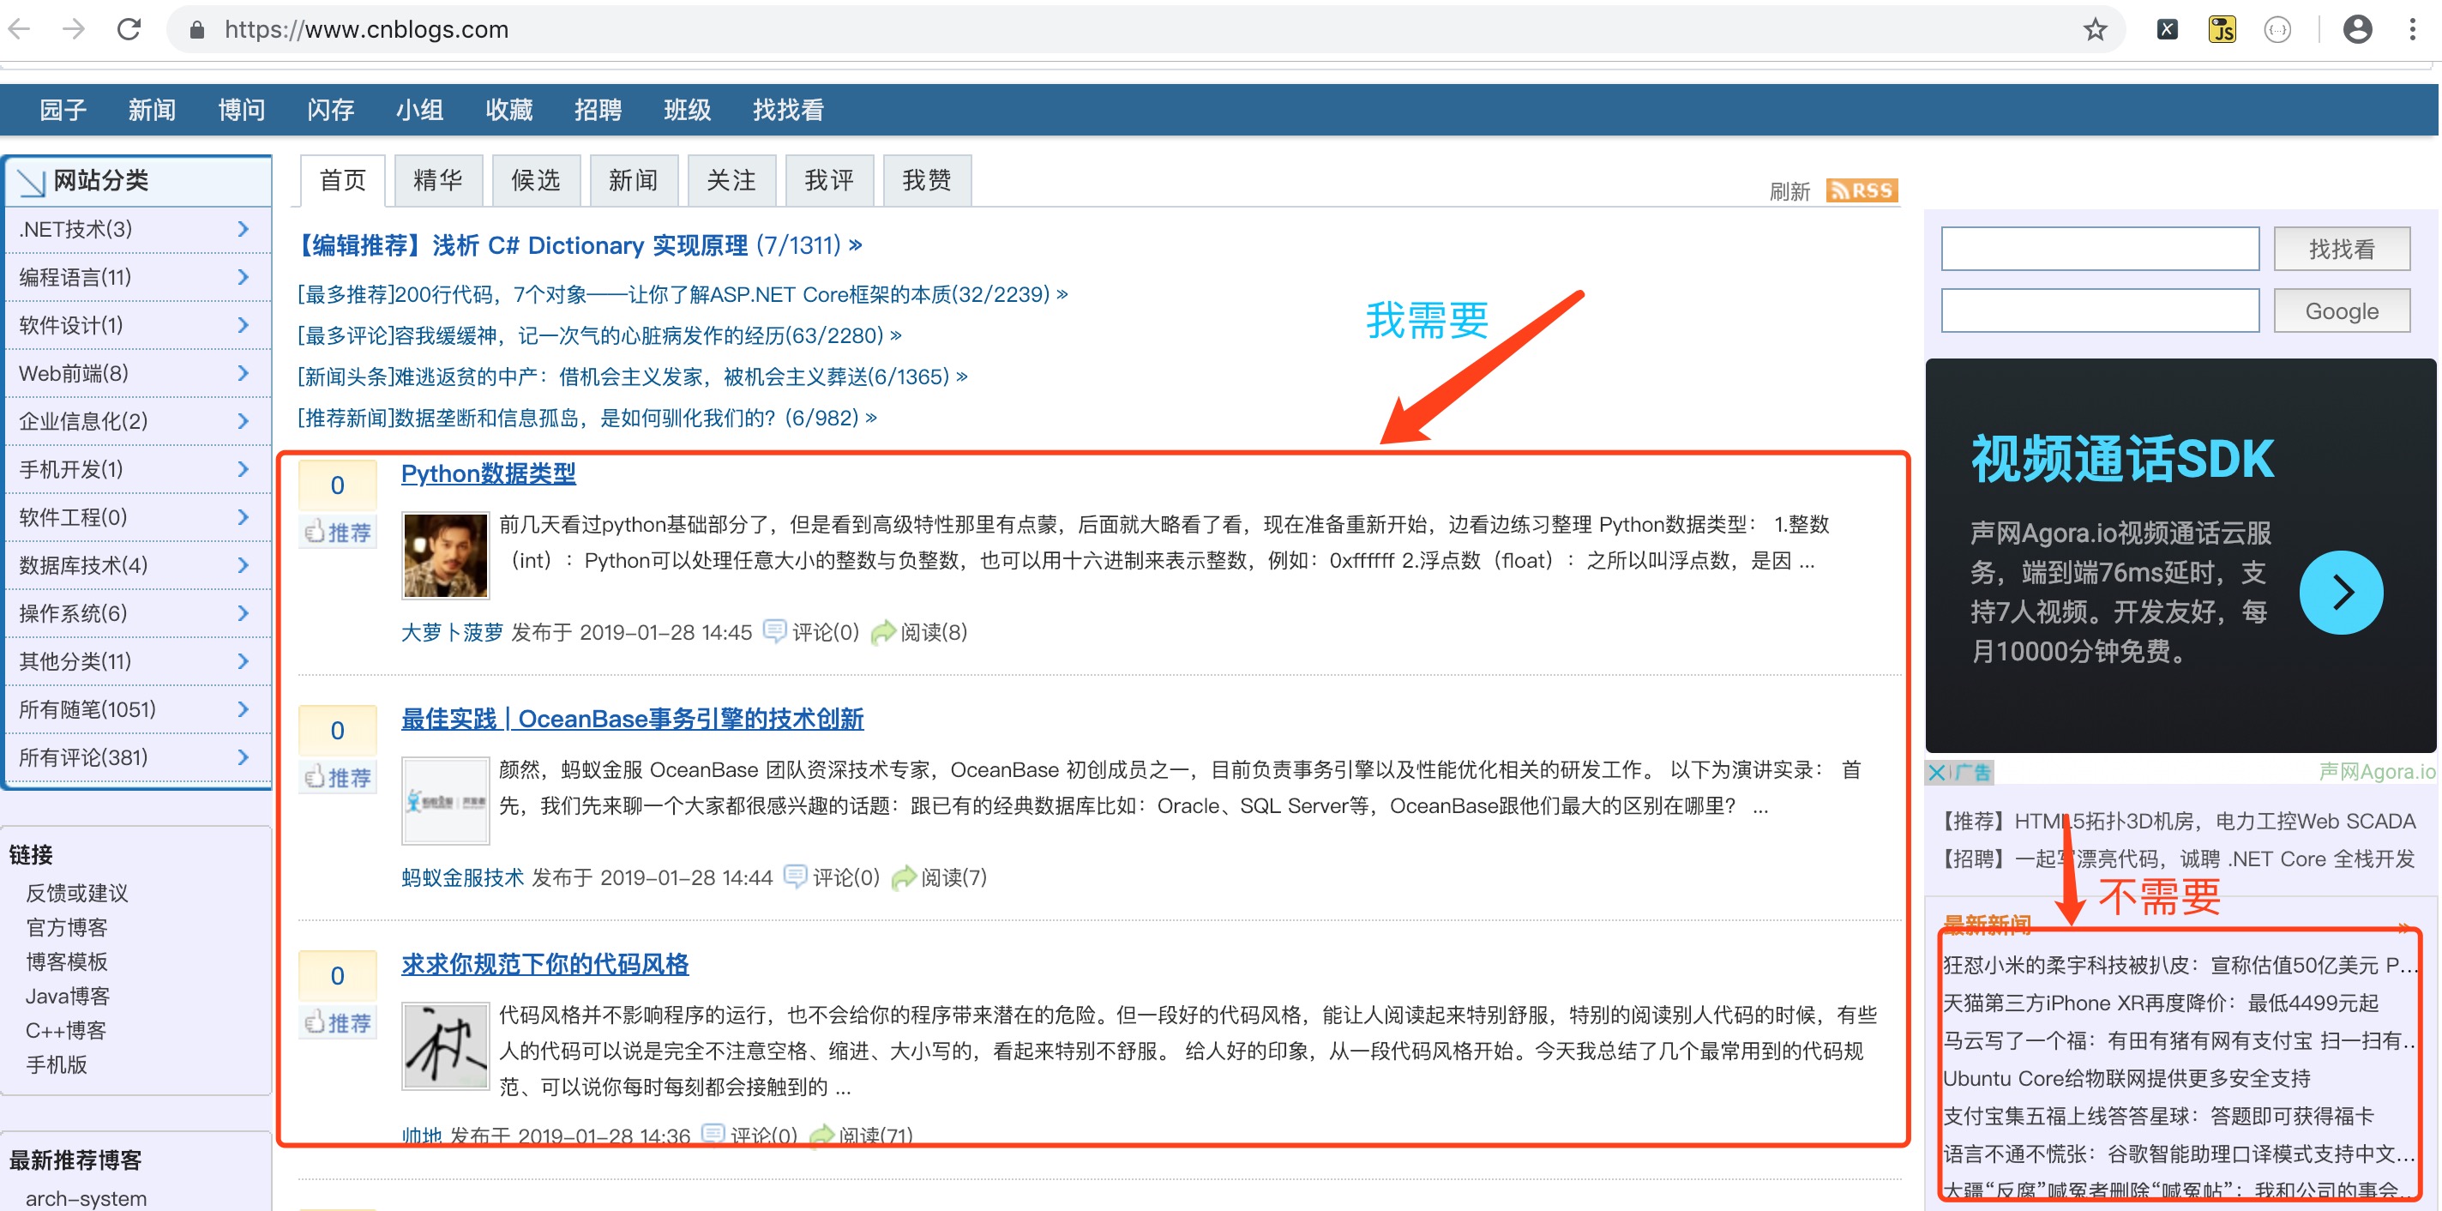Select the 候选 tab

536,180
